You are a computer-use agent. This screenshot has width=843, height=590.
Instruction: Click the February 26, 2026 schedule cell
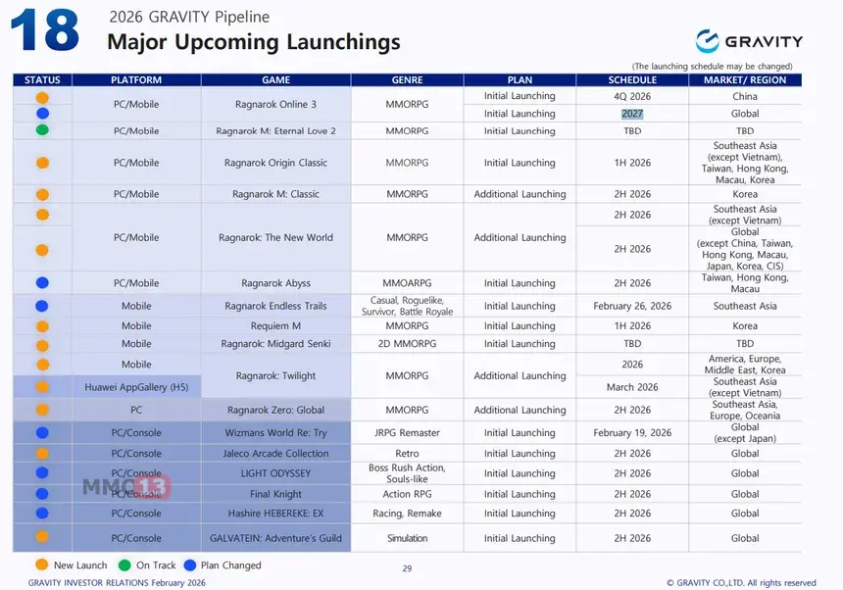632,306
